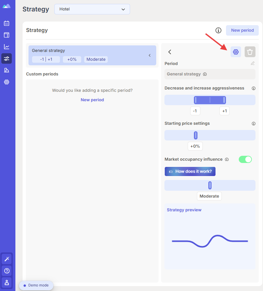Open the Hotel dropdown selector

tap(92, 9)
